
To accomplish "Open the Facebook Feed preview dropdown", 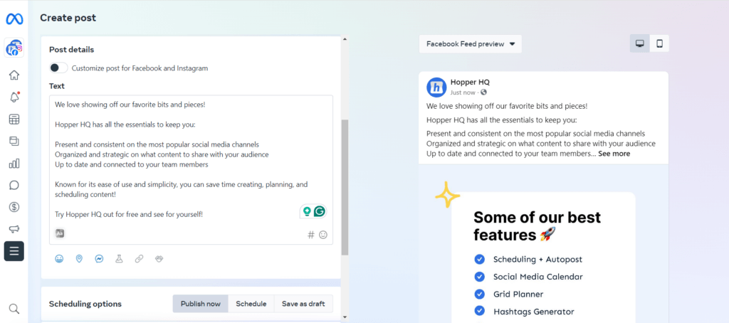I will tap(470, 44).
